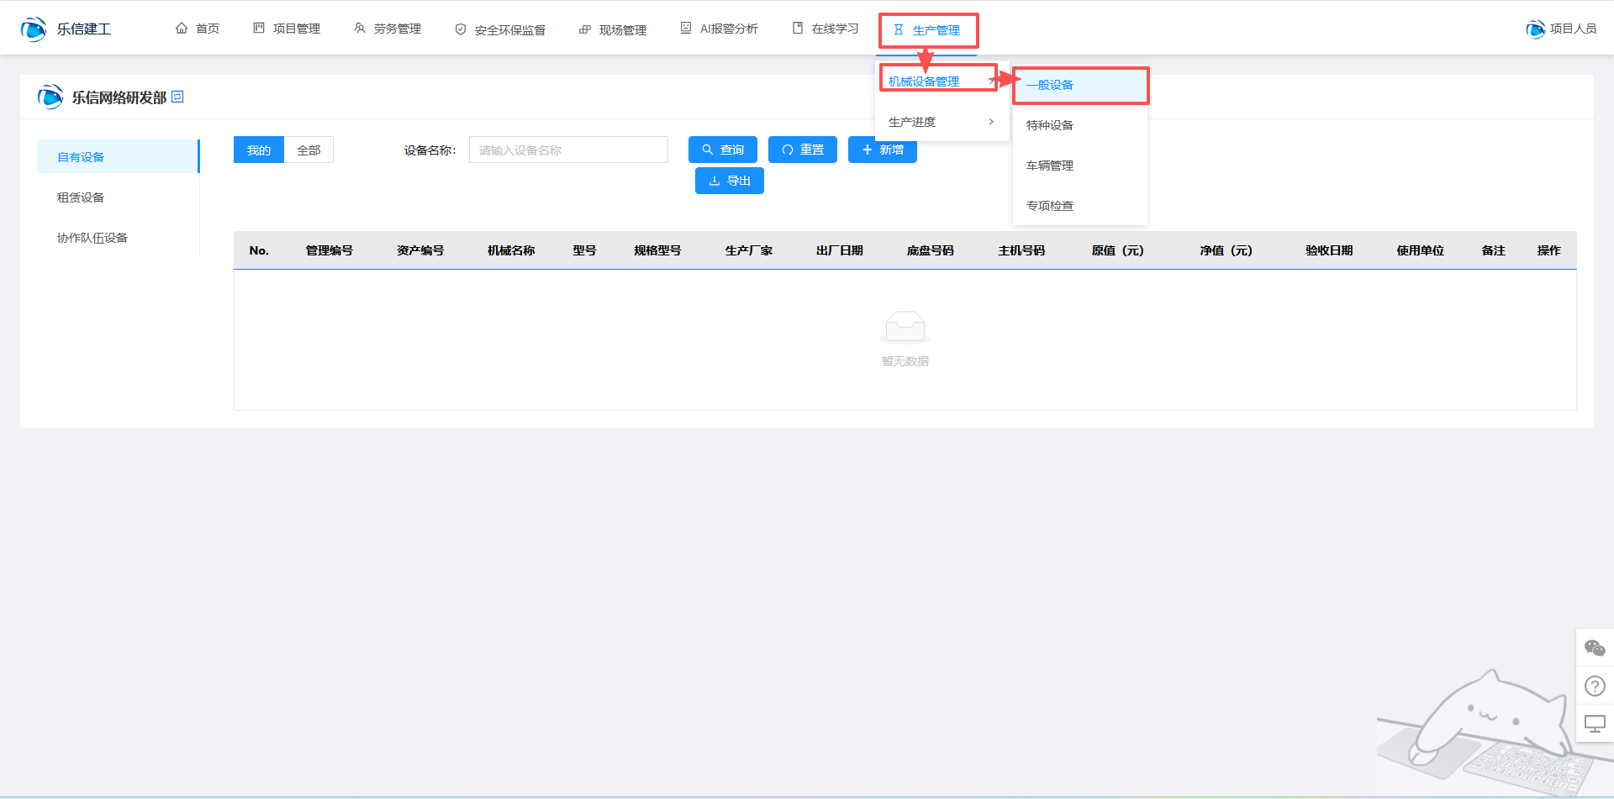Click the 新增 add button

point(882,150)
